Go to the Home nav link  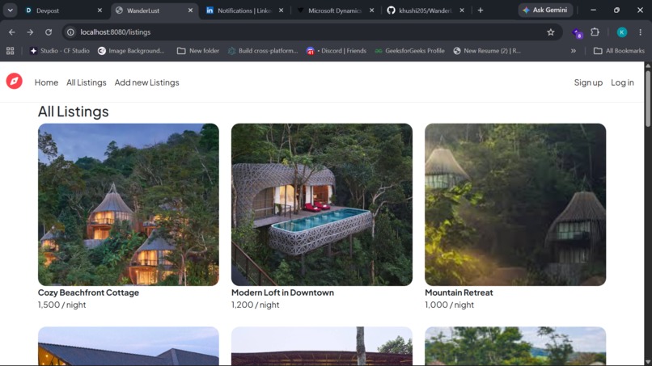point(46,82)
